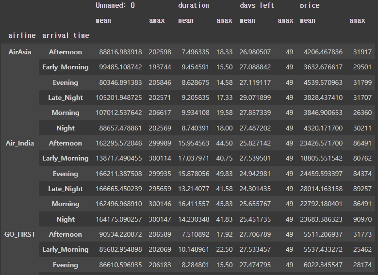This screenshot has width=378, height=275.
Task: Click the 'arrival_time' index name header
Action: click(66, 36)
